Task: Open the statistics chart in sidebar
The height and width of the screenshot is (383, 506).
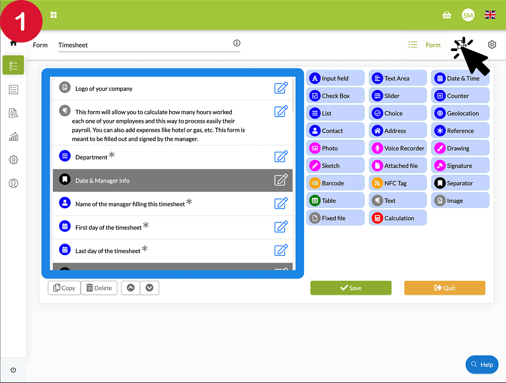Action: [13, 137]
